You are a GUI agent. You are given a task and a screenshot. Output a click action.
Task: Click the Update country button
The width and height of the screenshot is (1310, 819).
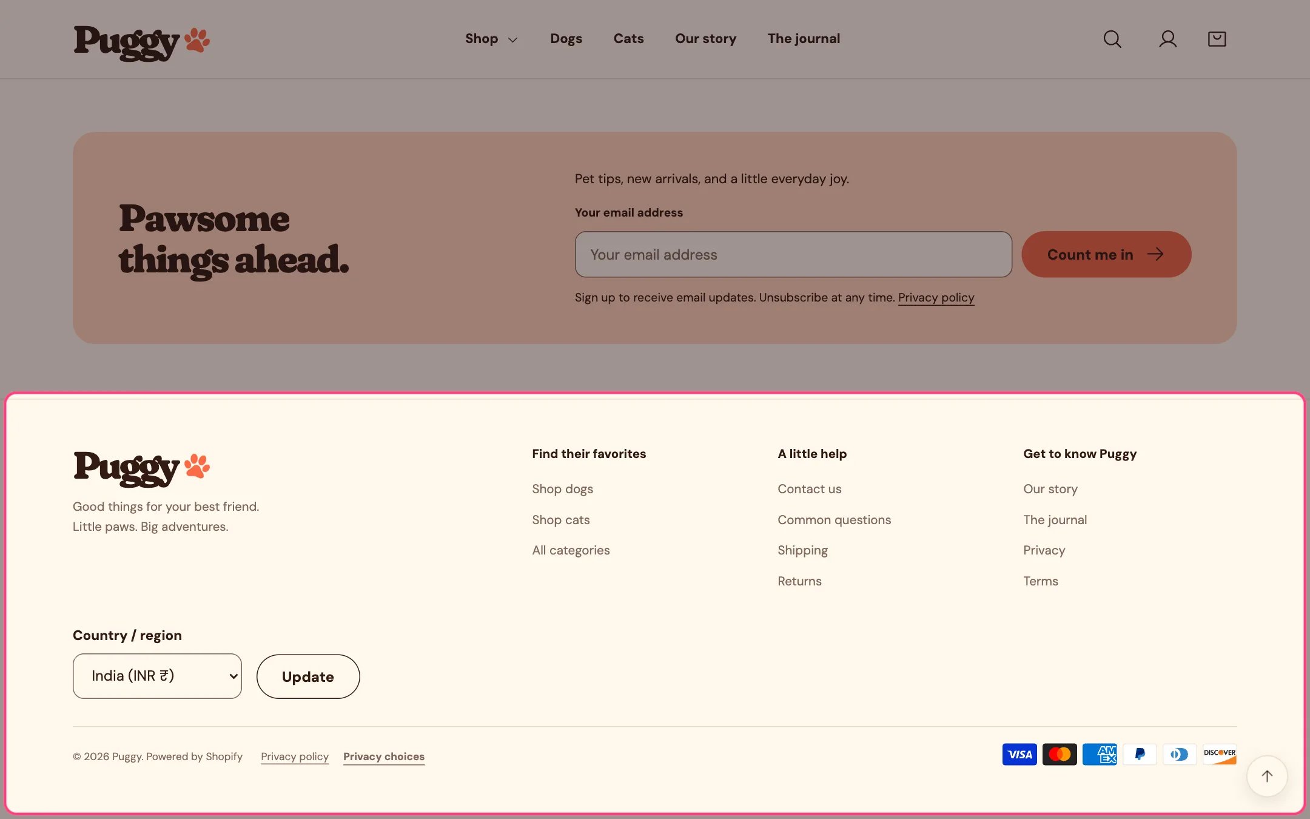[x=308, y=676]
